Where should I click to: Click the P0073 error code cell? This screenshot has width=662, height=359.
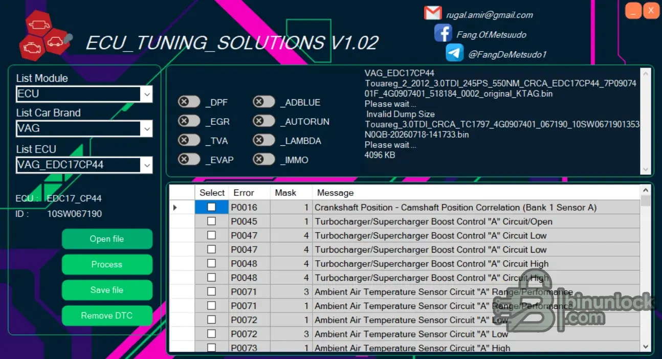(249, 348)
